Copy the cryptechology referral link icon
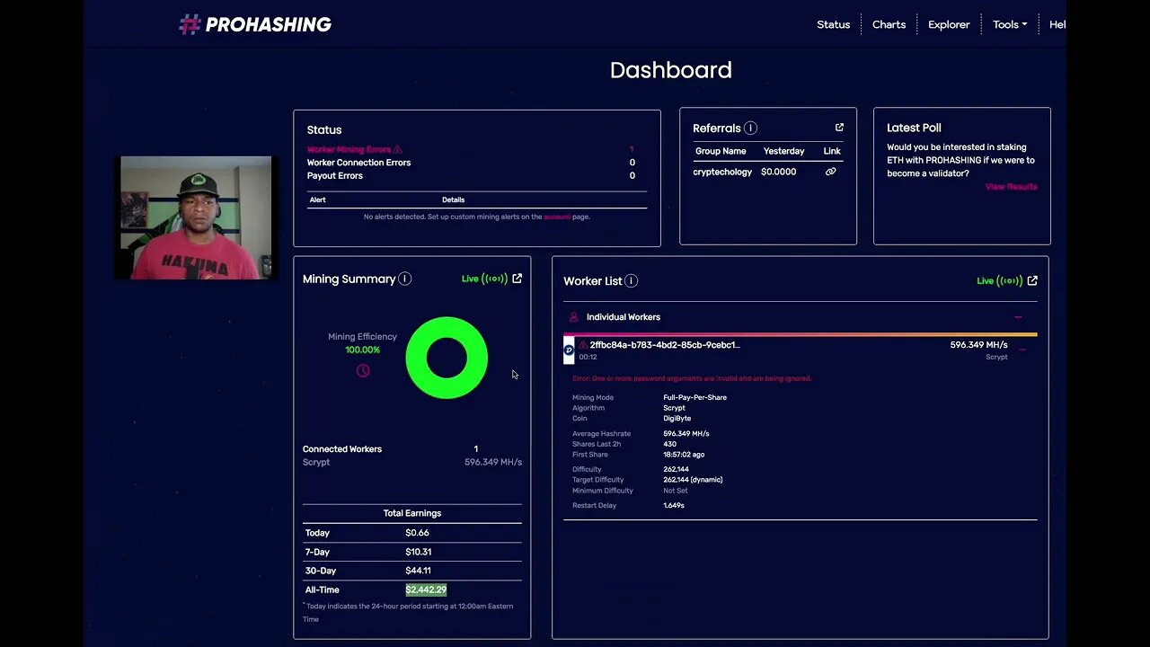The height and width of the screenshot is (647, 1150). (830, 172)
